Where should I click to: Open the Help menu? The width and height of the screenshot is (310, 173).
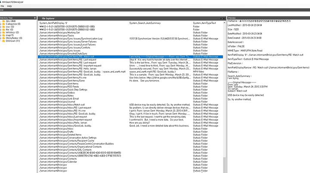[x=9, y=6]
